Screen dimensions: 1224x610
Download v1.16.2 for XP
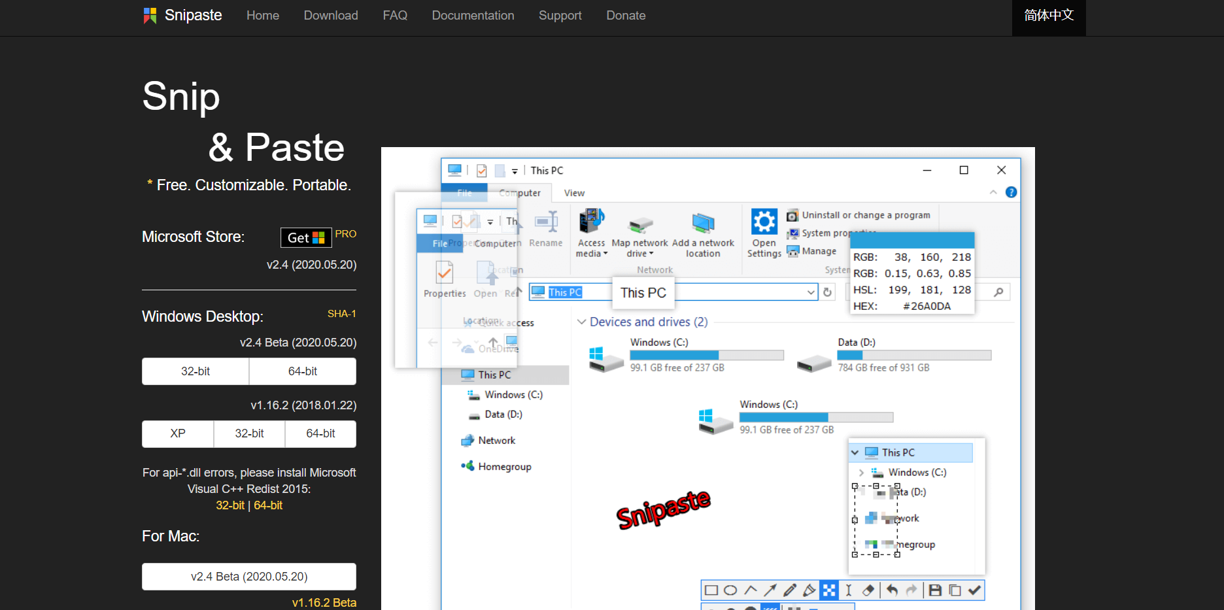click(178, 434)
